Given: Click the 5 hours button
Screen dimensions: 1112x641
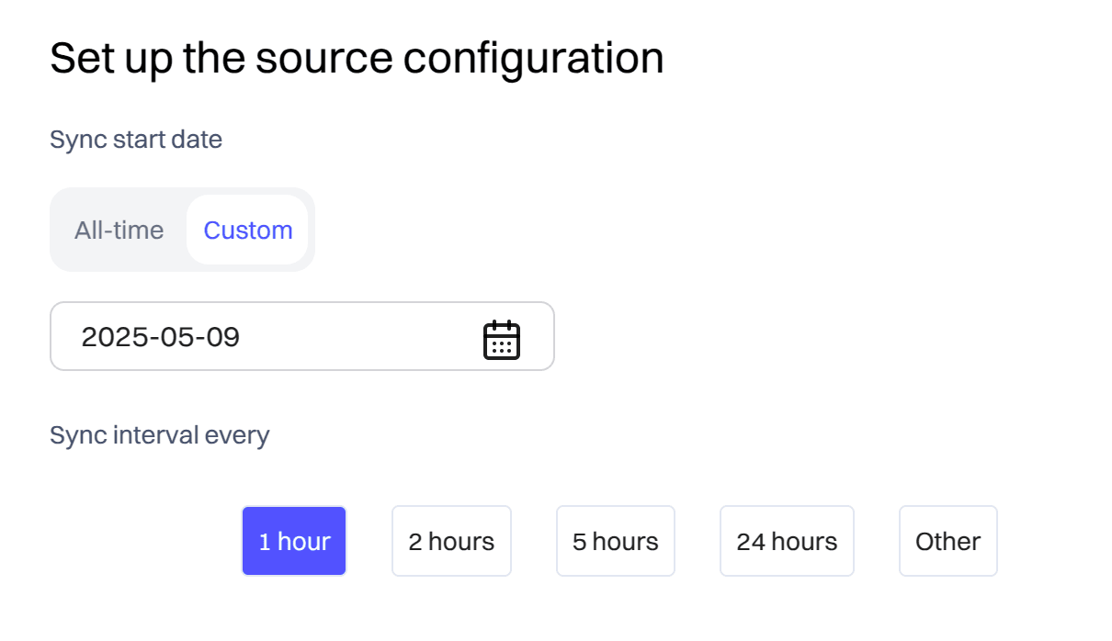Looking at the screenshot, I should 616,541.
